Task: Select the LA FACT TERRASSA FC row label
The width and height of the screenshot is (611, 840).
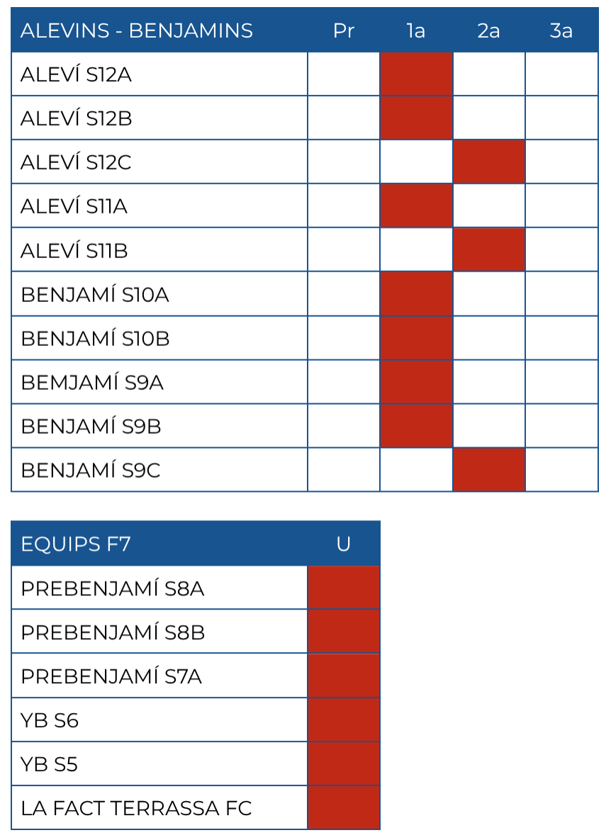Action: 137,807
